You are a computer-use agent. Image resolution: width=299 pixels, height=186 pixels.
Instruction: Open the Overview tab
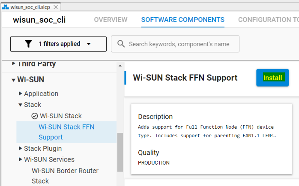pos(111,20)
